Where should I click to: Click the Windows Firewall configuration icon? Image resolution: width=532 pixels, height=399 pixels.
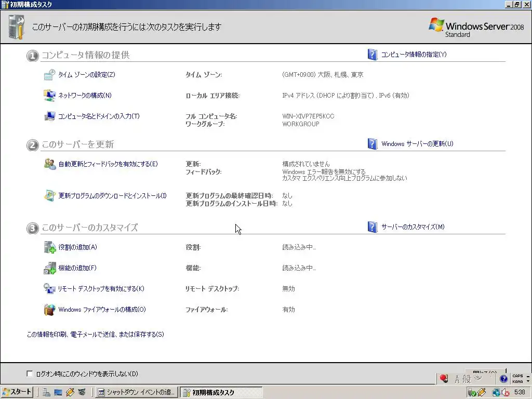point(49,310)
